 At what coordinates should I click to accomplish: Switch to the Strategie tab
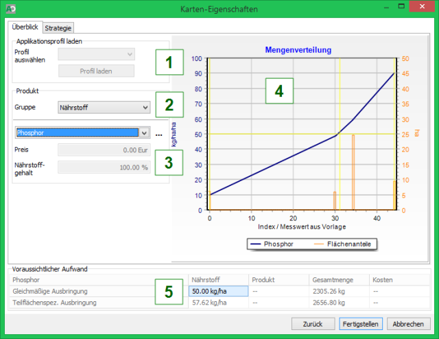[59, 28]
